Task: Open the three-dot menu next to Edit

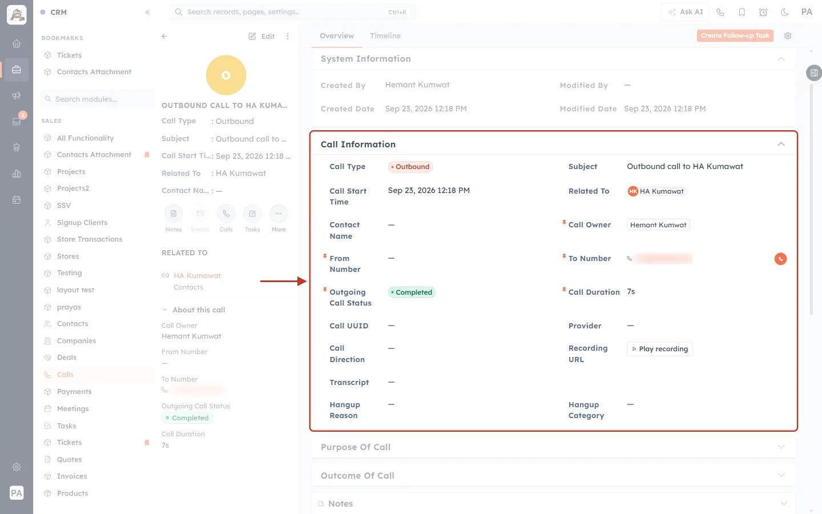Action: 288,36
